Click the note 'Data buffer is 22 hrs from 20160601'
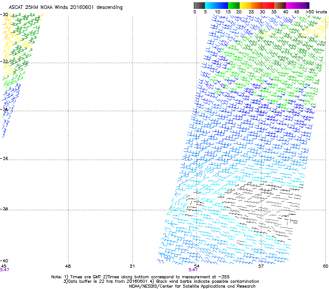Image resolution: width=329 pixels, height=289 pixels. pos(108,281)
